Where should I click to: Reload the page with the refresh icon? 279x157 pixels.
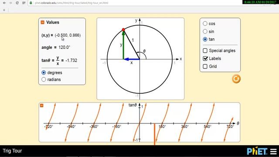point(17,3)
